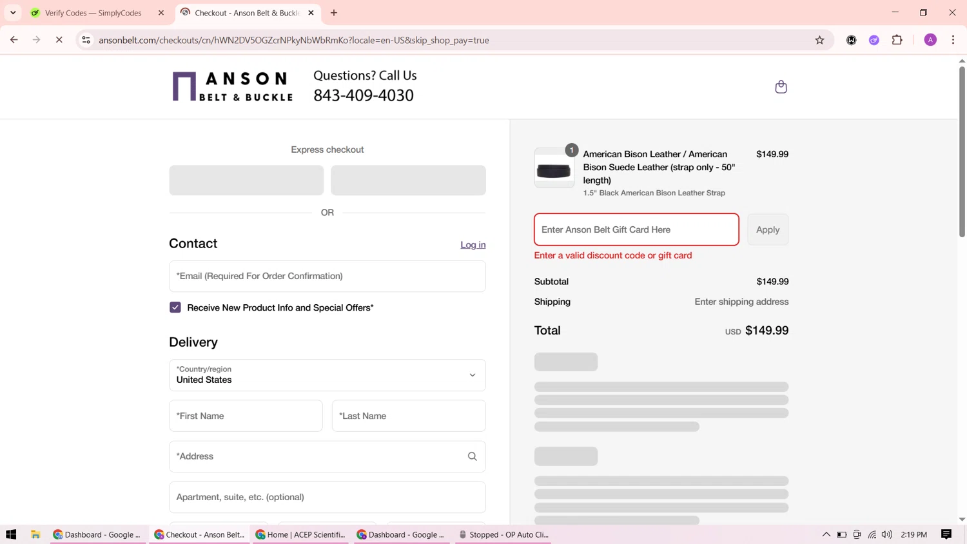Open the Windows Start menu
Screen dimensions: 967x544
pyautogui.click(x=11, y=534)
